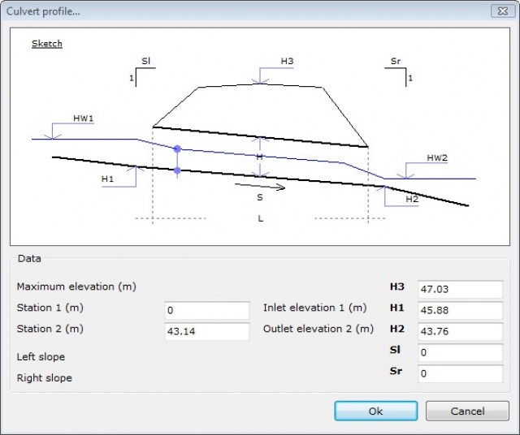Select the H2 outlet elevation field
Image resolution: width=520 pixels, height=435 pixels.
click(460, 331)
